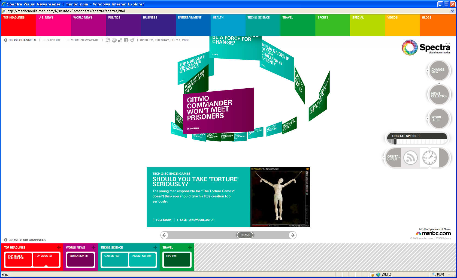Expand the Orbital Order control
Viewport: 457px width, 278px height.
[393, 158]
